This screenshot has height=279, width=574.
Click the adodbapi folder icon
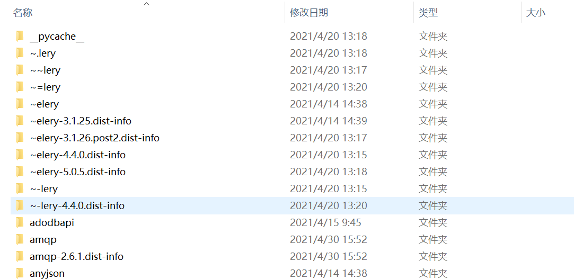pyautogui.click(x=20, y=223)
